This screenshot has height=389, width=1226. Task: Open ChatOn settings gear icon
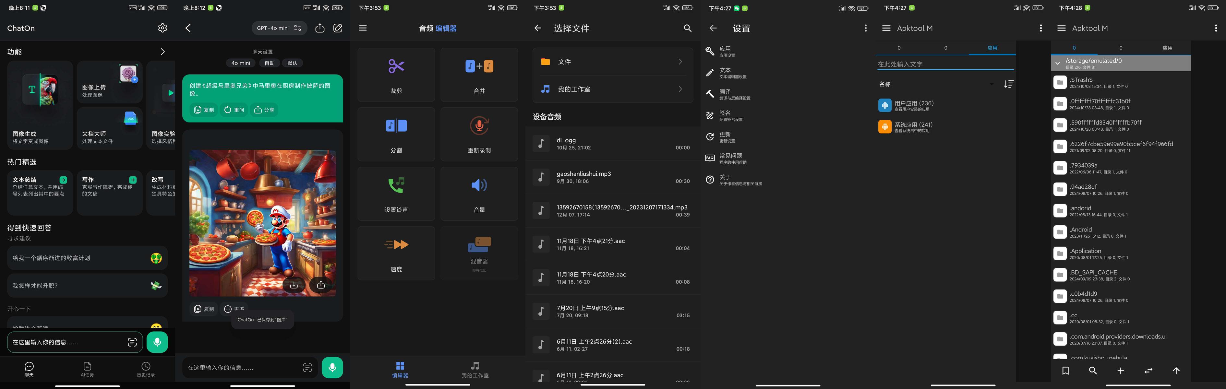point(162,28)
